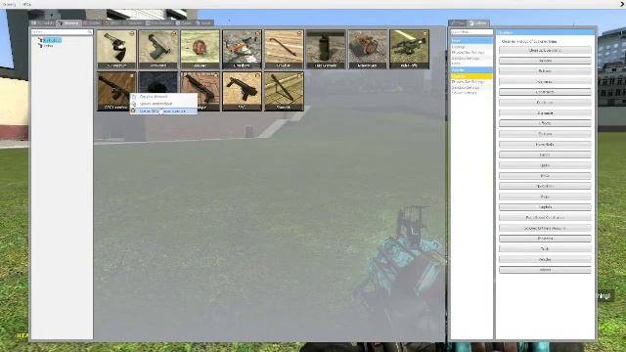Spawn the .357 magnum weapon thumbnail
Viewport: 626px width, 352px height.
click(x=116, y=49)
